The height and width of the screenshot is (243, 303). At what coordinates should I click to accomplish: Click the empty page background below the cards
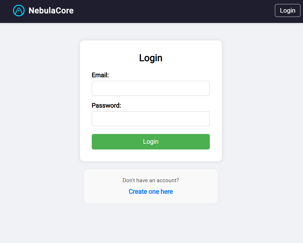pos(150,224)
